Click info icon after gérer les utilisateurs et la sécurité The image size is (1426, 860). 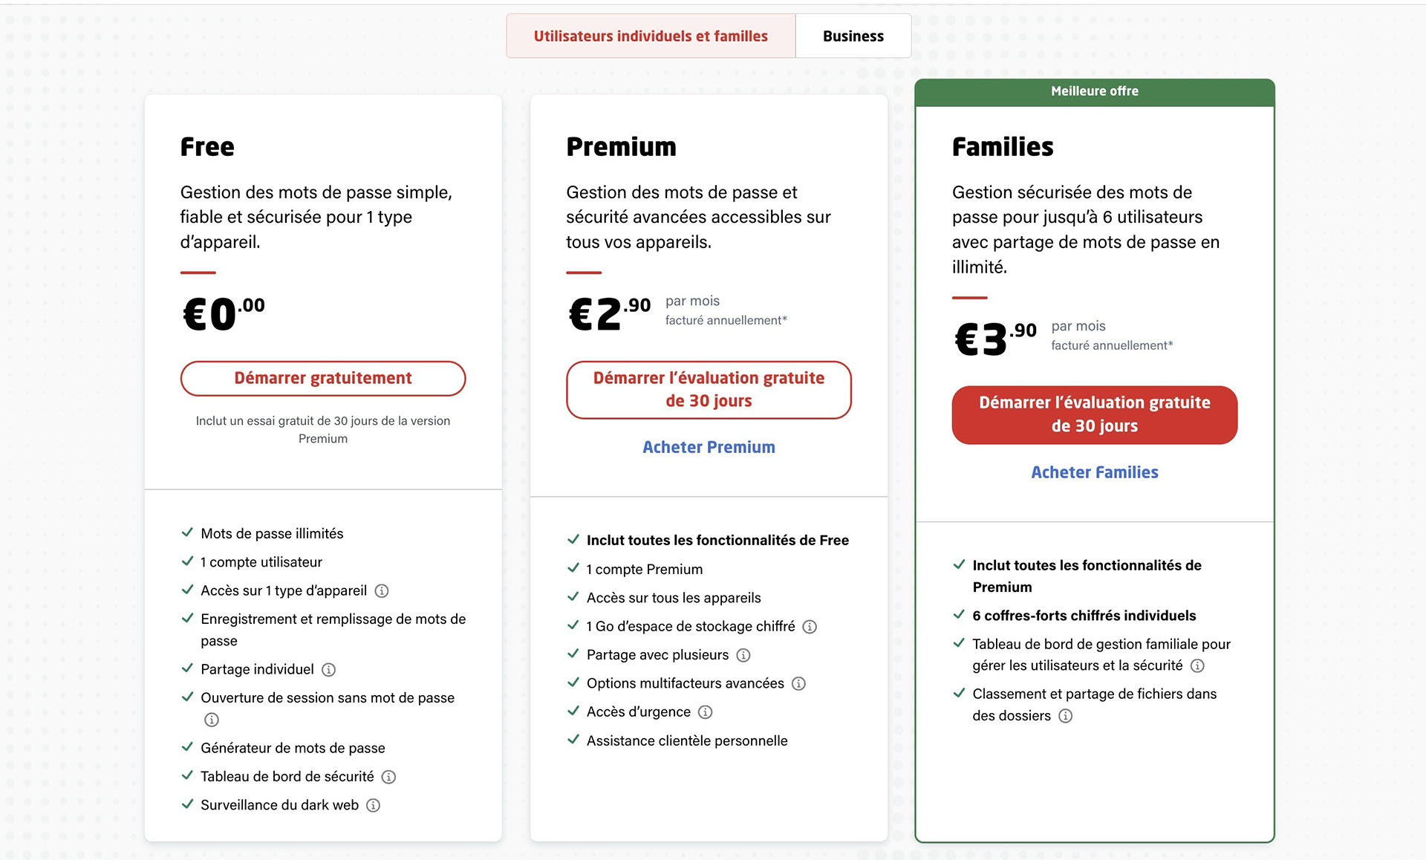(1197, 666)
